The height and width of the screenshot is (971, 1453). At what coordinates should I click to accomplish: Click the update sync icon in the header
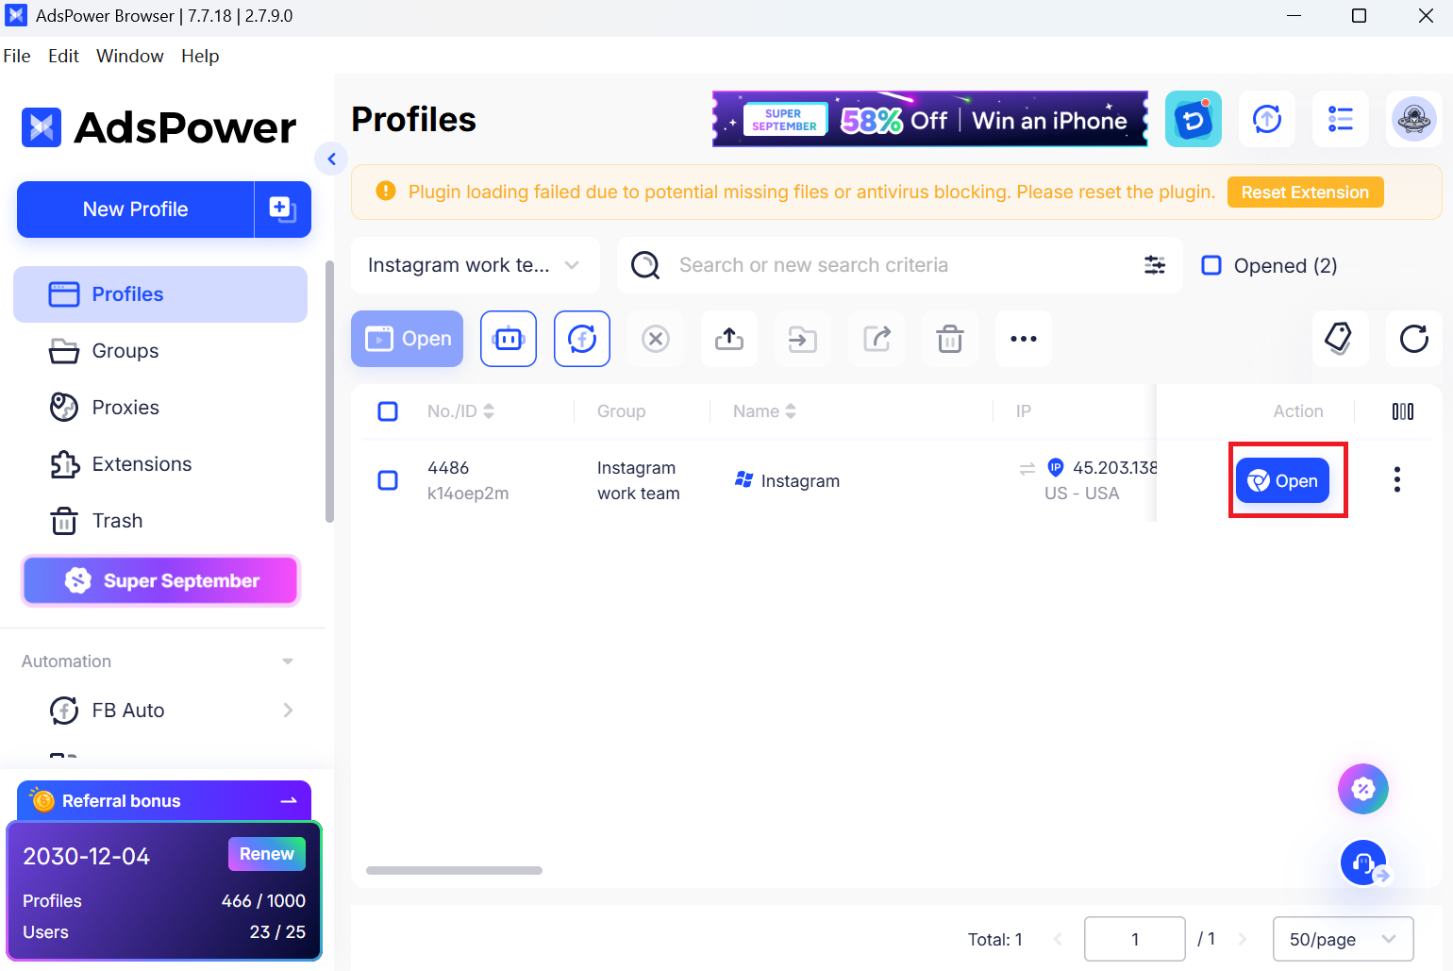pyautogui.click(x=1267, y=120)
